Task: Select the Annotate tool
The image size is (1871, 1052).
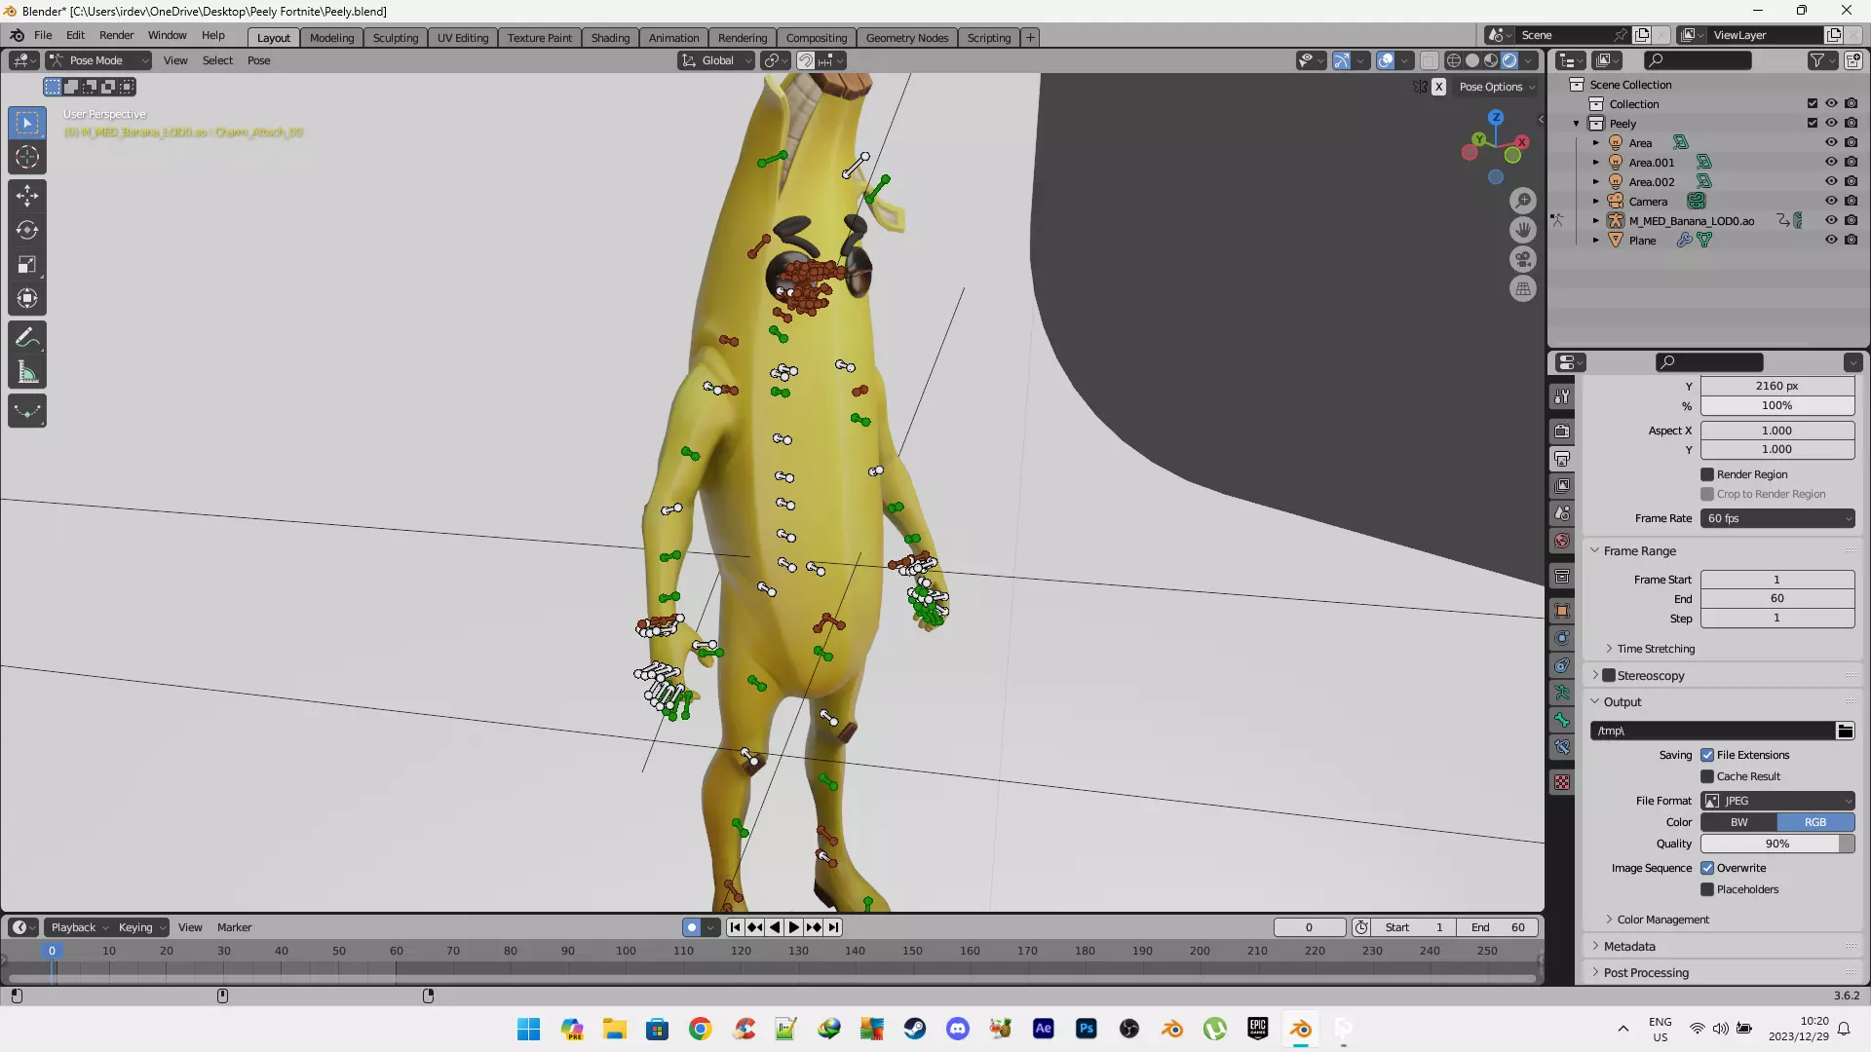Action: click(27, 338)
